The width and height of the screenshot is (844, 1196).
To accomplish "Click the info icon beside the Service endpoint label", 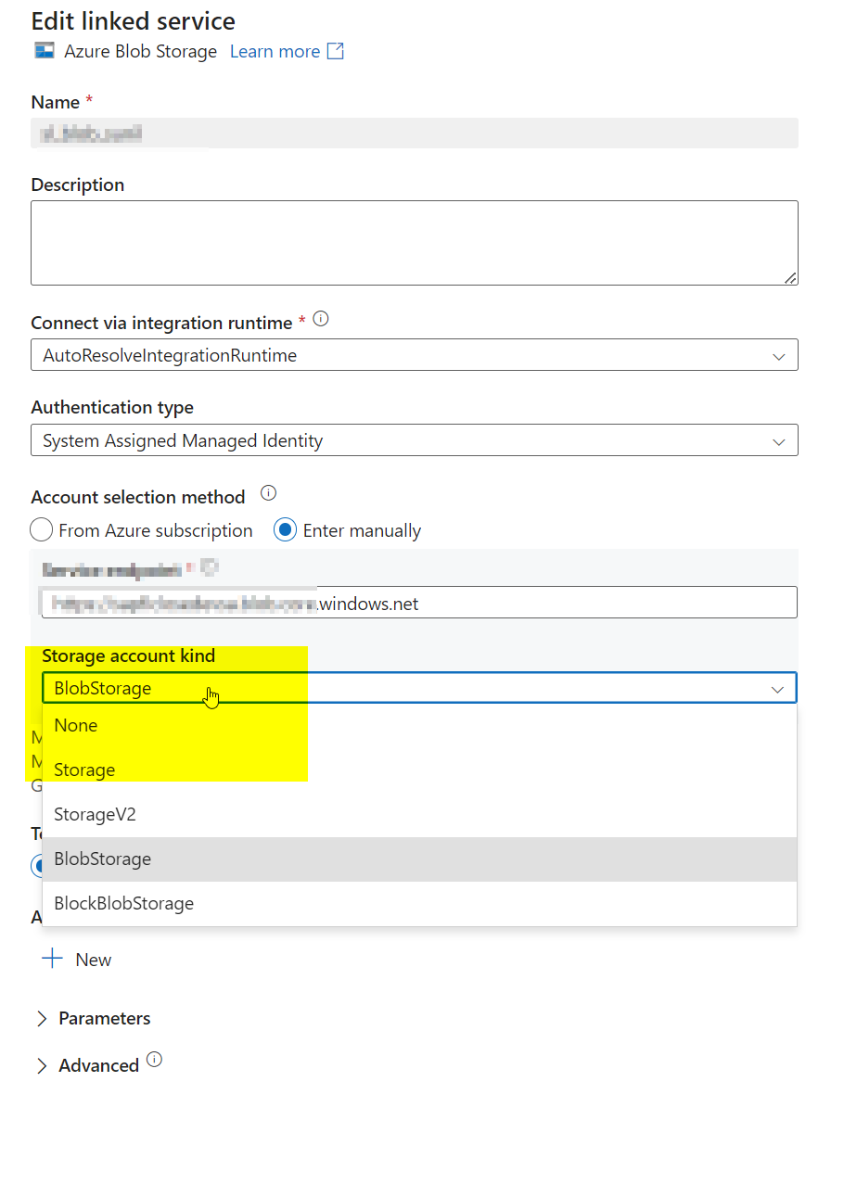I will click(211, 566).
